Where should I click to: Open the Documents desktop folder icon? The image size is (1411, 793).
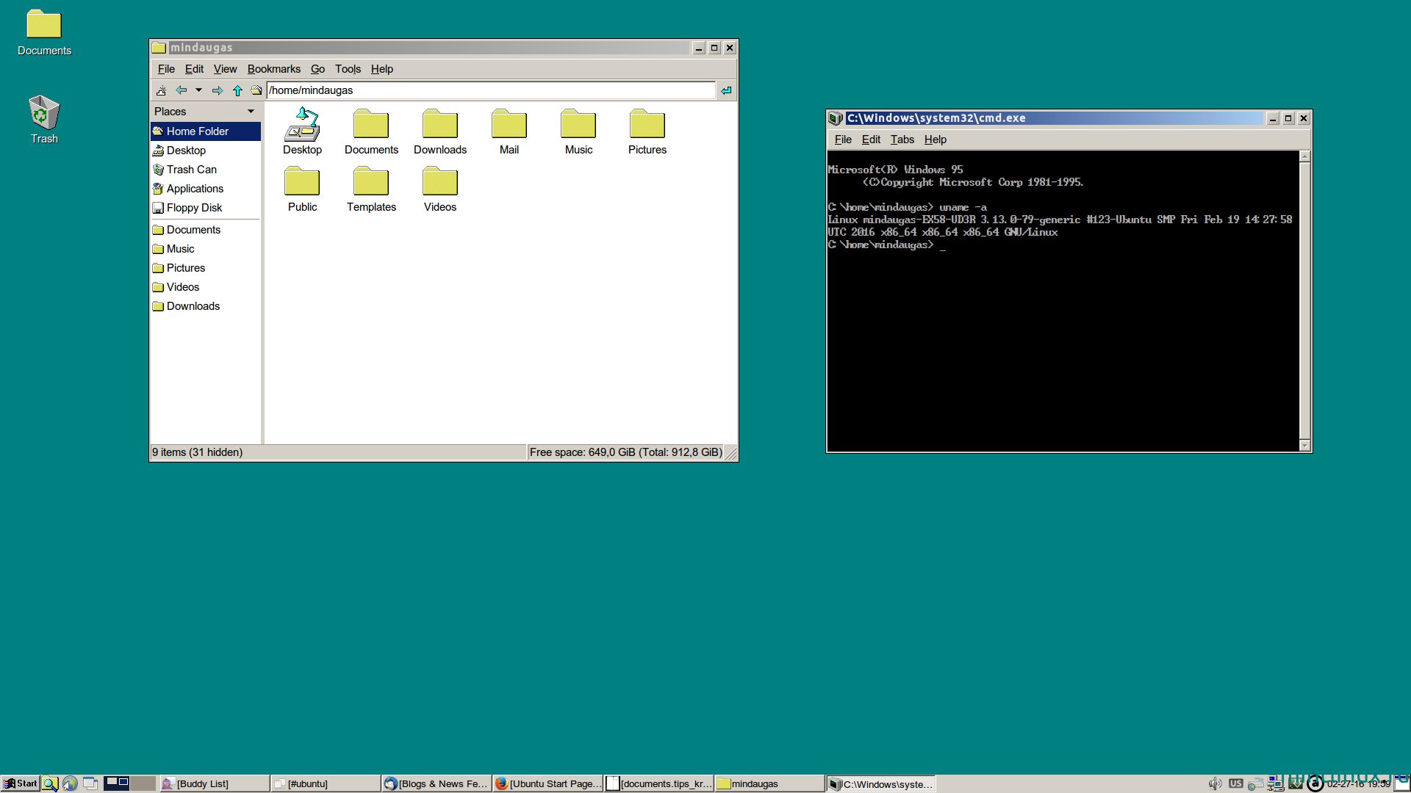(x=44, y=32)
